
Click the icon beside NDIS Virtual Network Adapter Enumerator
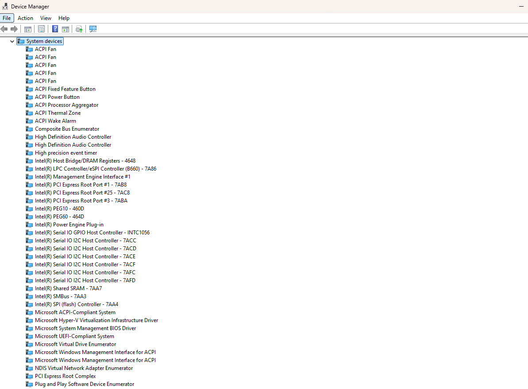(30, 368)
